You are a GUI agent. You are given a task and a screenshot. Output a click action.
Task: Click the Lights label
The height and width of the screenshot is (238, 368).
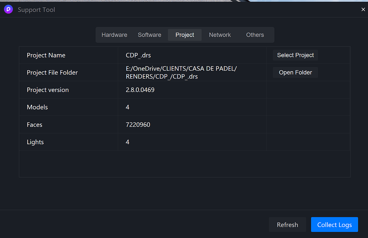(35, 142)
